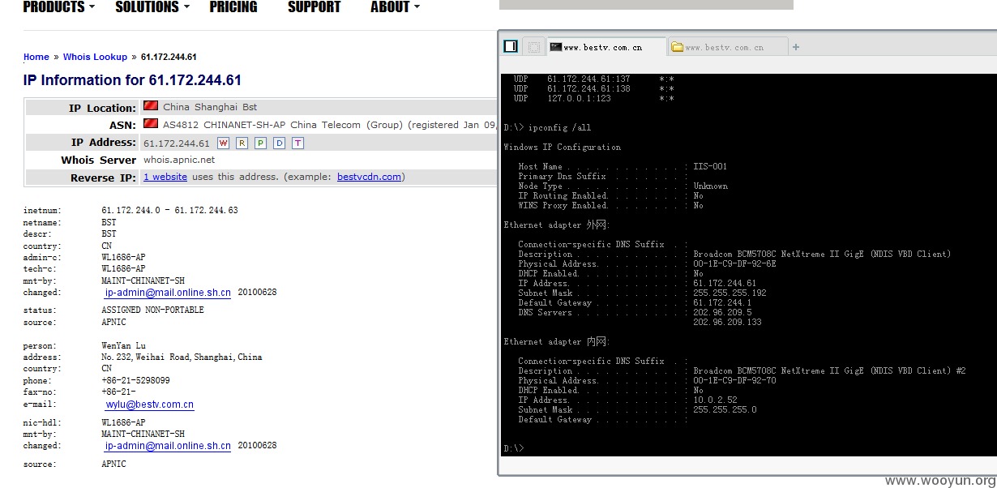
Task: Click the host name 'IIS-001' in the terminal
Action: pyautogui.click(x=710, y=167)
